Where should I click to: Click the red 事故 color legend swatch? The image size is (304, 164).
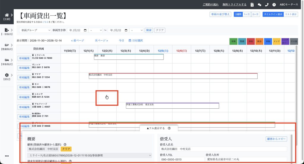pos(251,41)
